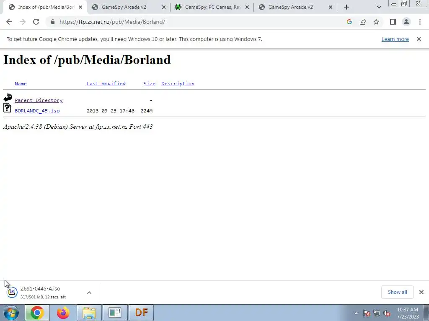Open the Chrome profile avatar
Screen dimensions: 429x321
(x=406, y=22)
